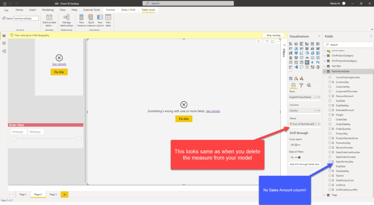Image resolution: width=374 pixels, height=205 pixels.
Task: Expand the DimProductCategory table
Action: click(x=325, y=56)
